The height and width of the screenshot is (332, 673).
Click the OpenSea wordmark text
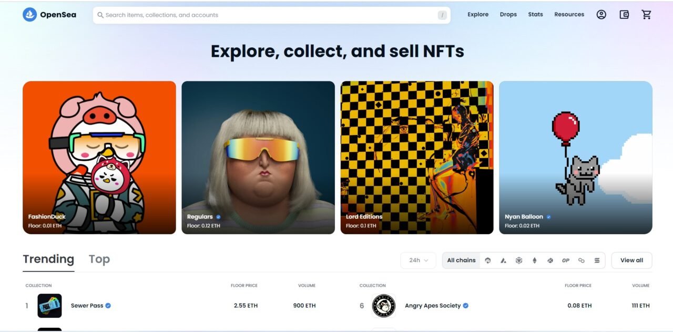pyautogui.click(x=58, y=15)
